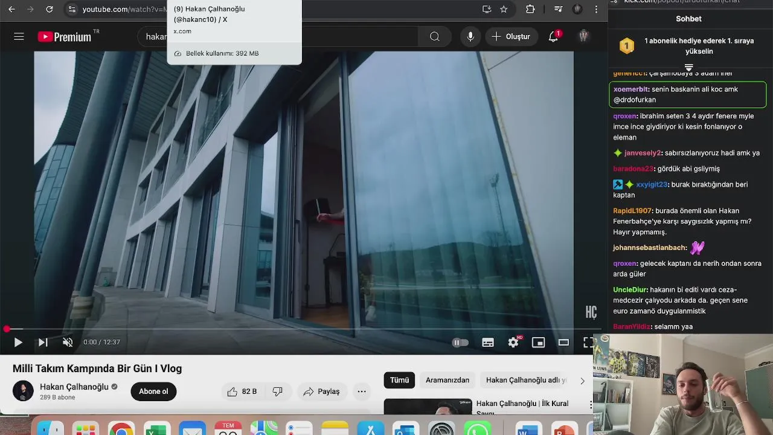Open YouTube notifications bell
The image size is (773, 435).
click(553, 37)
